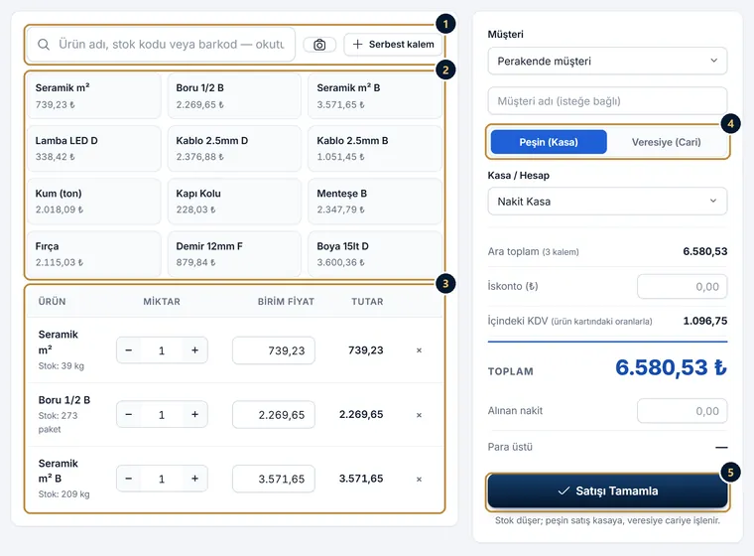Decrease quantity of Boru 1/2 B row
This screenshot has width=754, height=556.
pos(128,414)
